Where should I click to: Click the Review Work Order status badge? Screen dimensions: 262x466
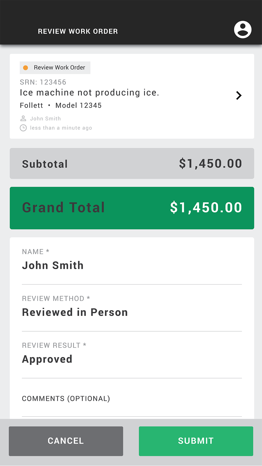coord(55,68)
